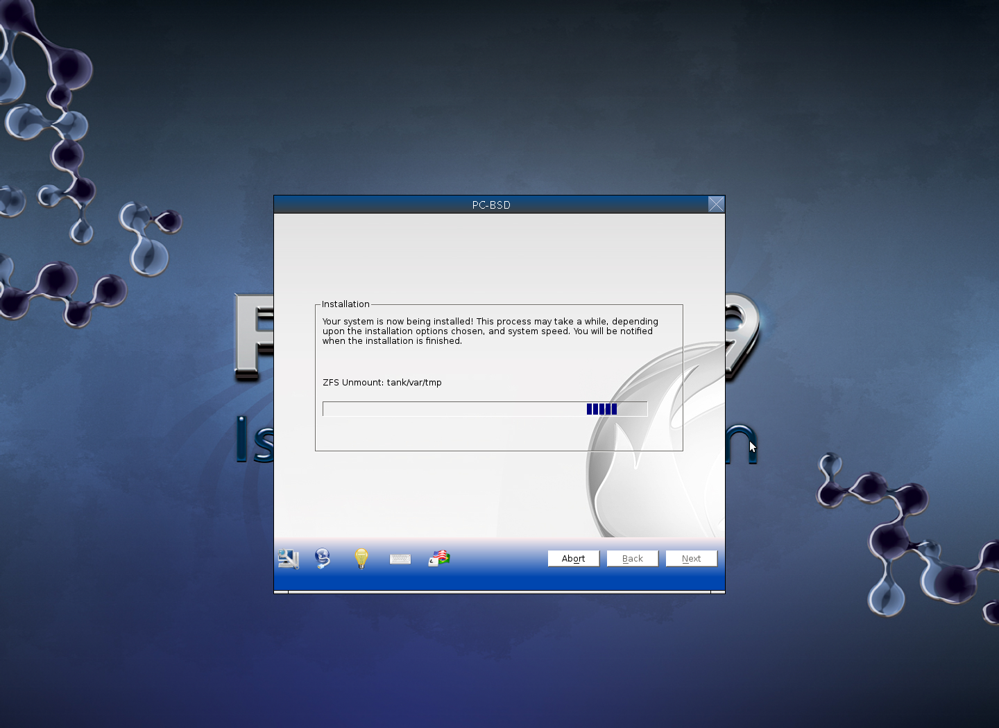Open the system hardware utilities icon

click(288, 558)
